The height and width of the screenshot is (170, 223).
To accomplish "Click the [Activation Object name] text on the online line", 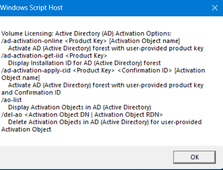I will pyautogui.click(x=144, y=41).
